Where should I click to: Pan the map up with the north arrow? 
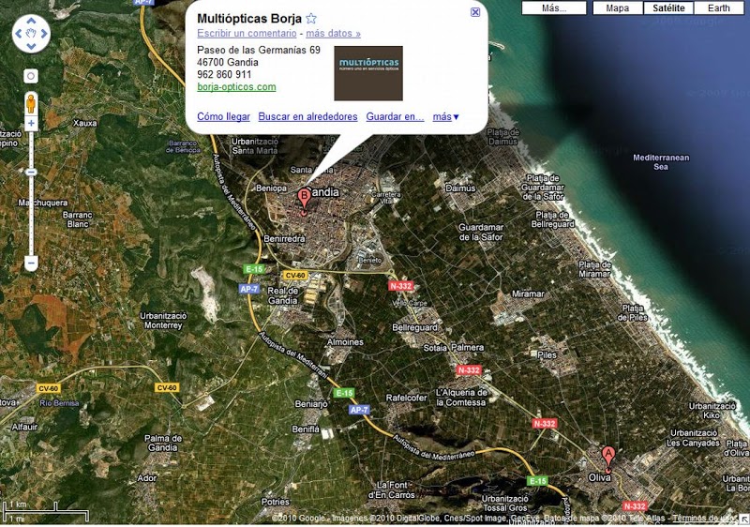pos(31,21)
